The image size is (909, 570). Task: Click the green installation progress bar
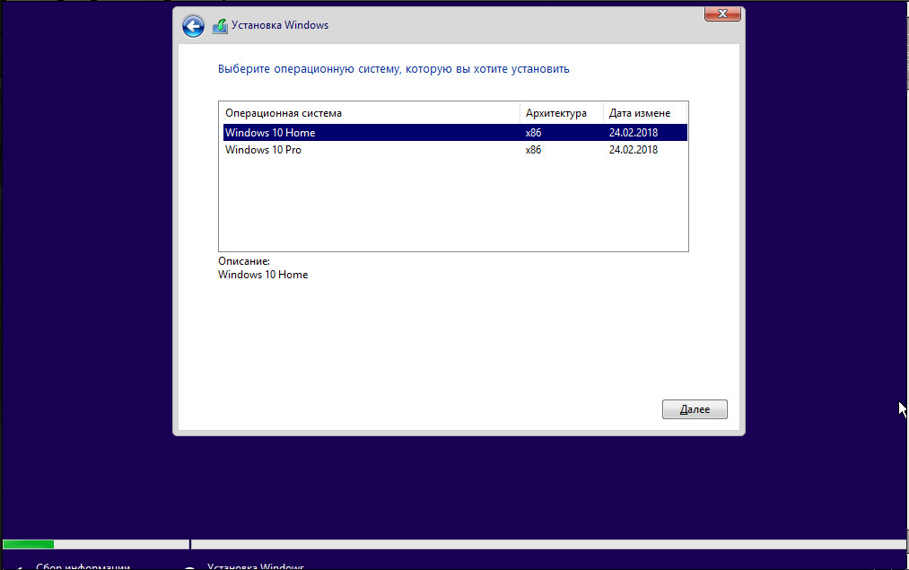pos(29,545)
